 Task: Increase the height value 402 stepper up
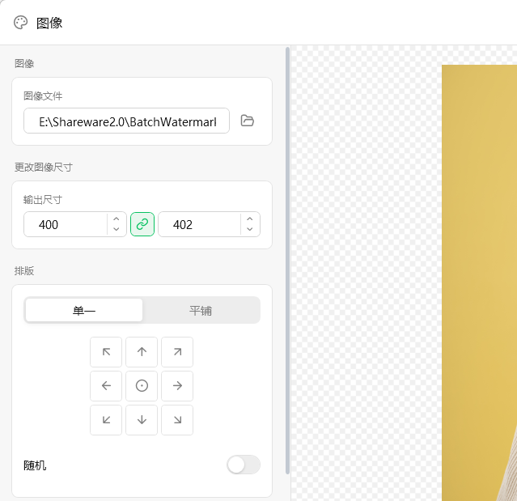coord(250,219)
